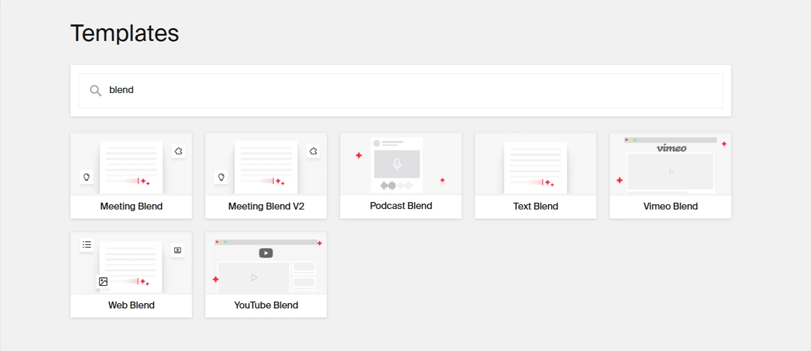Click the image icon on Web Blend card

pos(103,281)
